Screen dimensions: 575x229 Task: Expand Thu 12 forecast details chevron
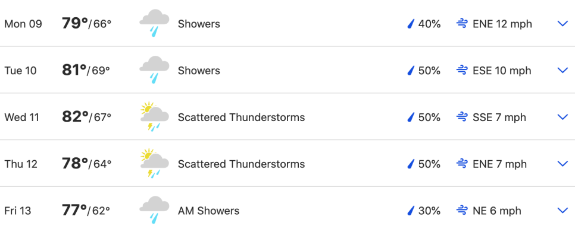coord(562,164)
